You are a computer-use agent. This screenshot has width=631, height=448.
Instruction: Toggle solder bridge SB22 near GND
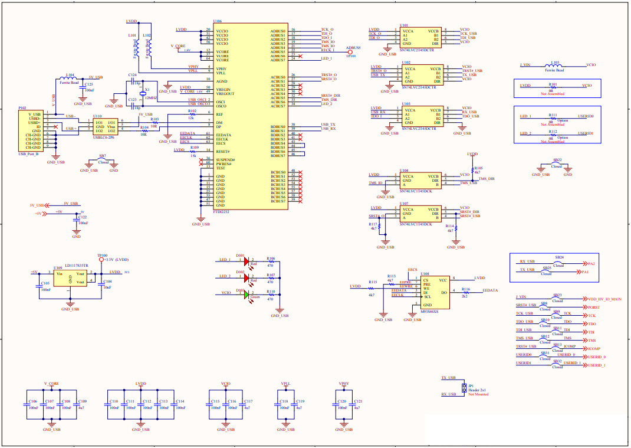click(555, 163)
